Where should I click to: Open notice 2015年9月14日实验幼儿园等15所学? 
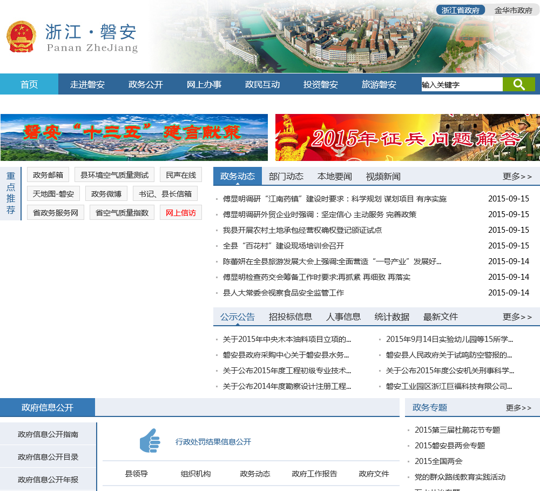(449, 339)
